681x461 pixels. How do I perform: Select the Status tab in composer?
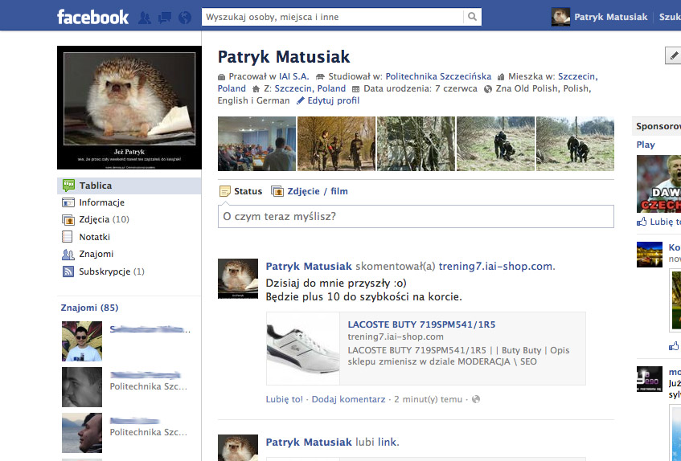coord(247,191)
